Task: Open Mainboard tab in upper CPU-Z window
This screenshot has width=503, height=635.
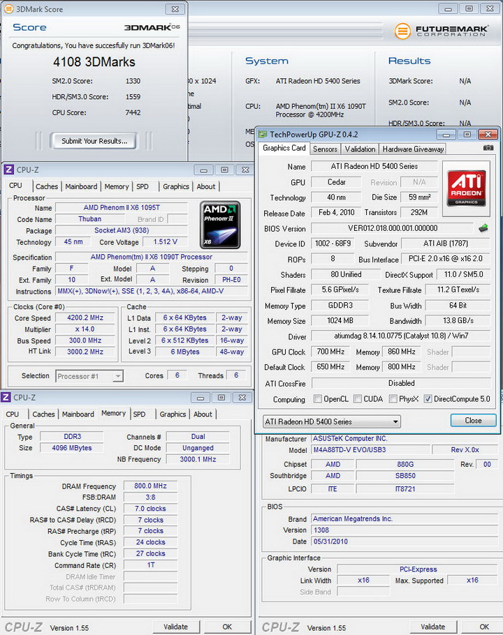Action: point(81,187)
